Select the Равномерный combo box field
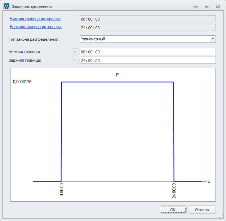Viewport: 226px width, 221px height. click(x=144, y=39)
